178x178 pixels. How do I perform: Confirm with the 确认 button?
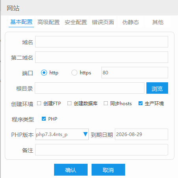tap(71, 170)
